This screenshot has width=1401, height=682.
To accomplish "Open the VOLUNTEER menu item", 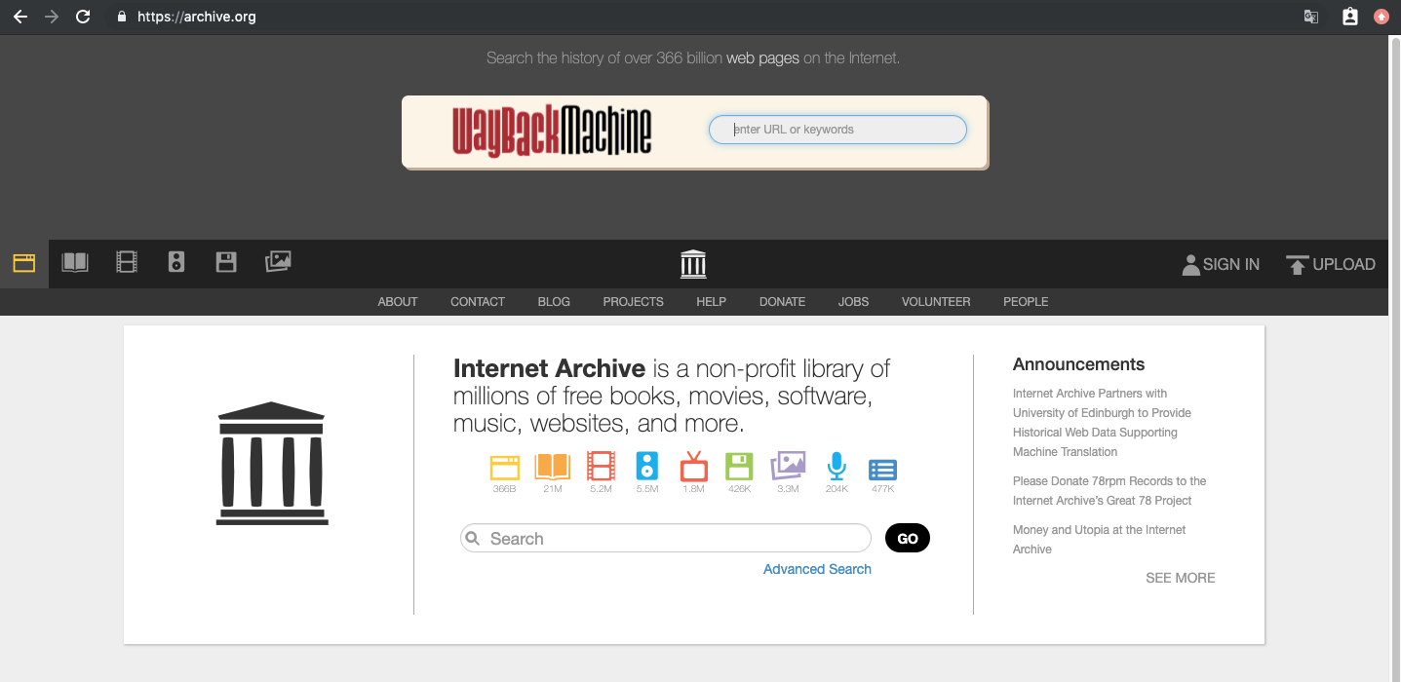I will (x=936, y=302).
